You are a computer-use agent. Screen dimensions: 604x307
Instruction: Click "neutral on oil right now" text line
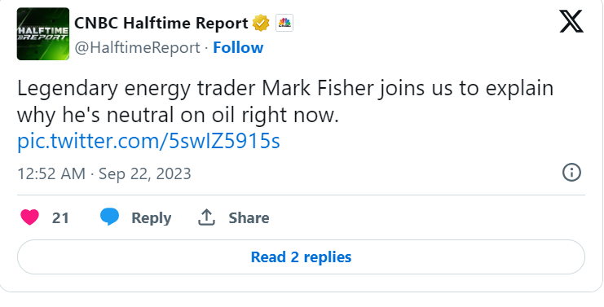click(223, 115)
